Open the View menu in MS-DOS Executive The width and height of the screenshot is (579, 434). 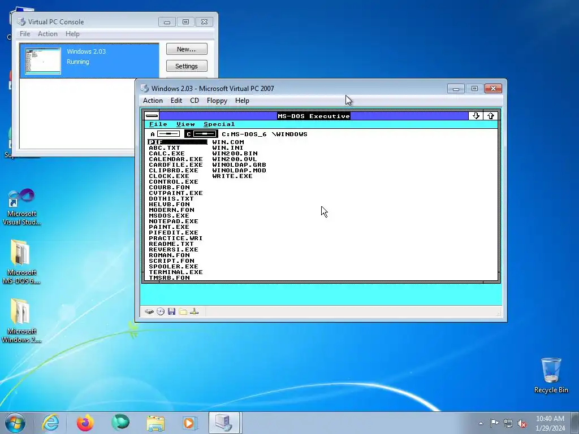[x=185, y=124]
